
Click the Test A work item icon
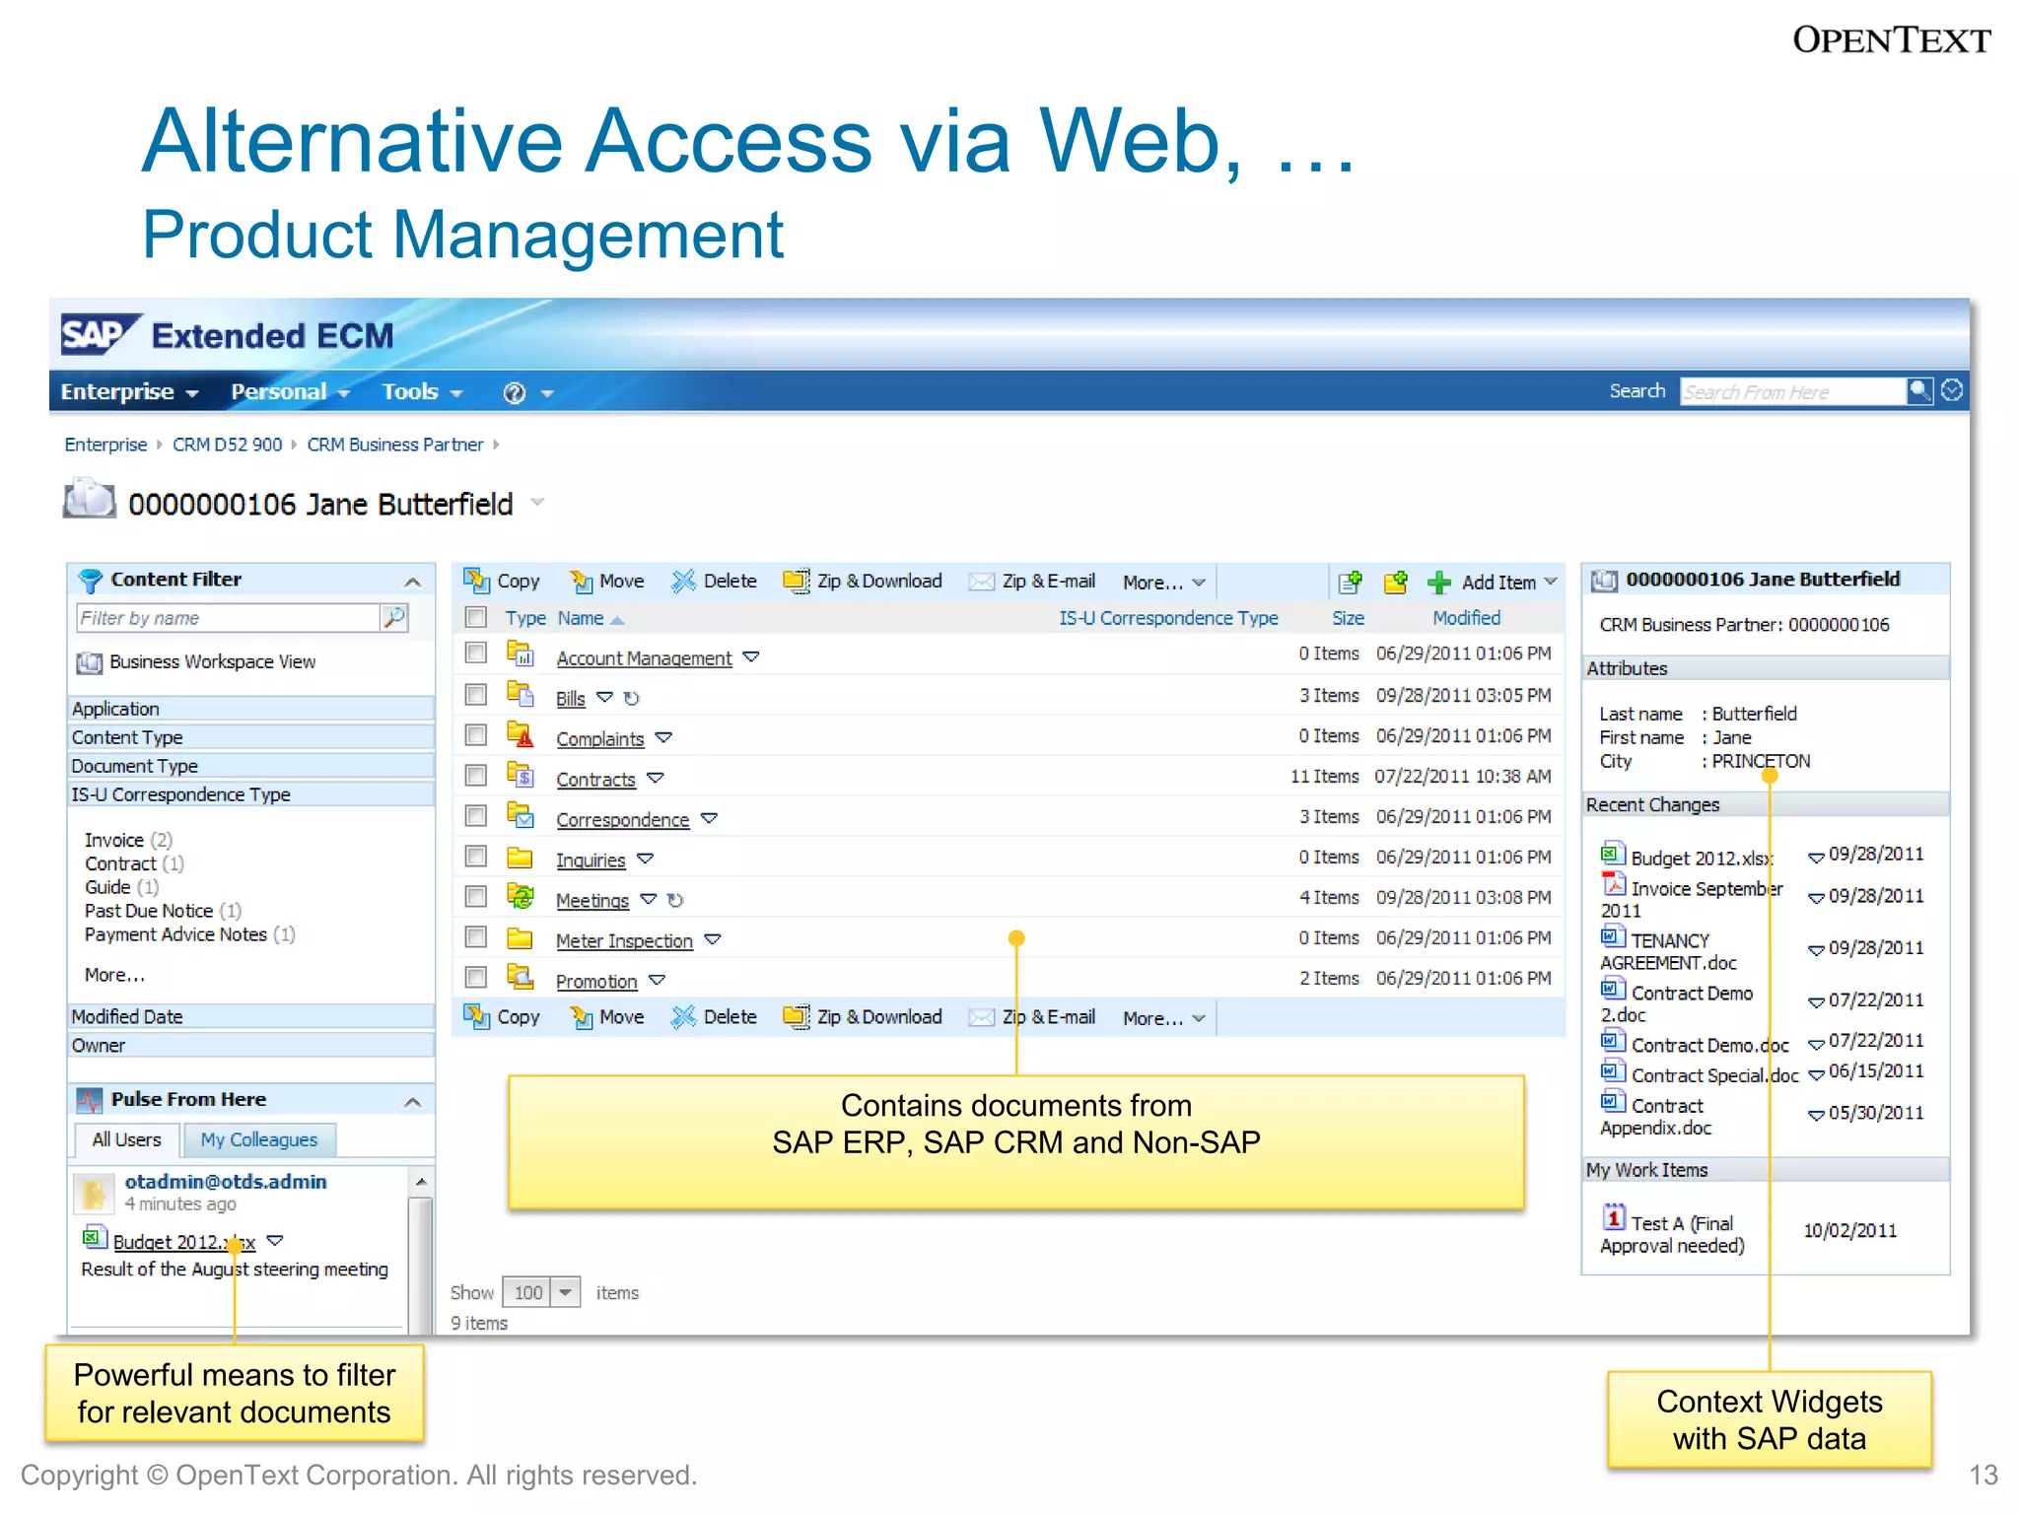point(1614,1217)
